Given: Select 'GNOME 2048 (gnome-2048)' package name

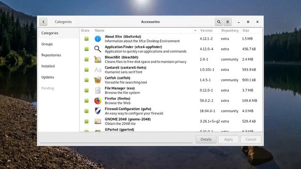Looking at the screenshot, I should pos(127,119).
